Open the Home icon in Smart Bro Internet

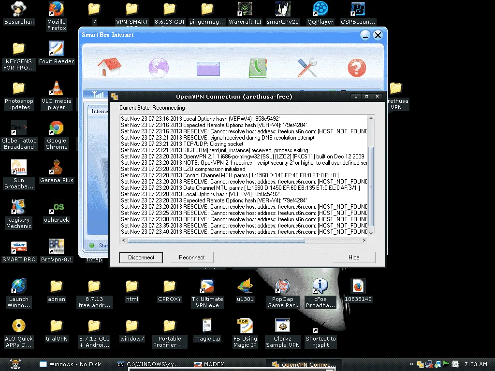[109, 67]
